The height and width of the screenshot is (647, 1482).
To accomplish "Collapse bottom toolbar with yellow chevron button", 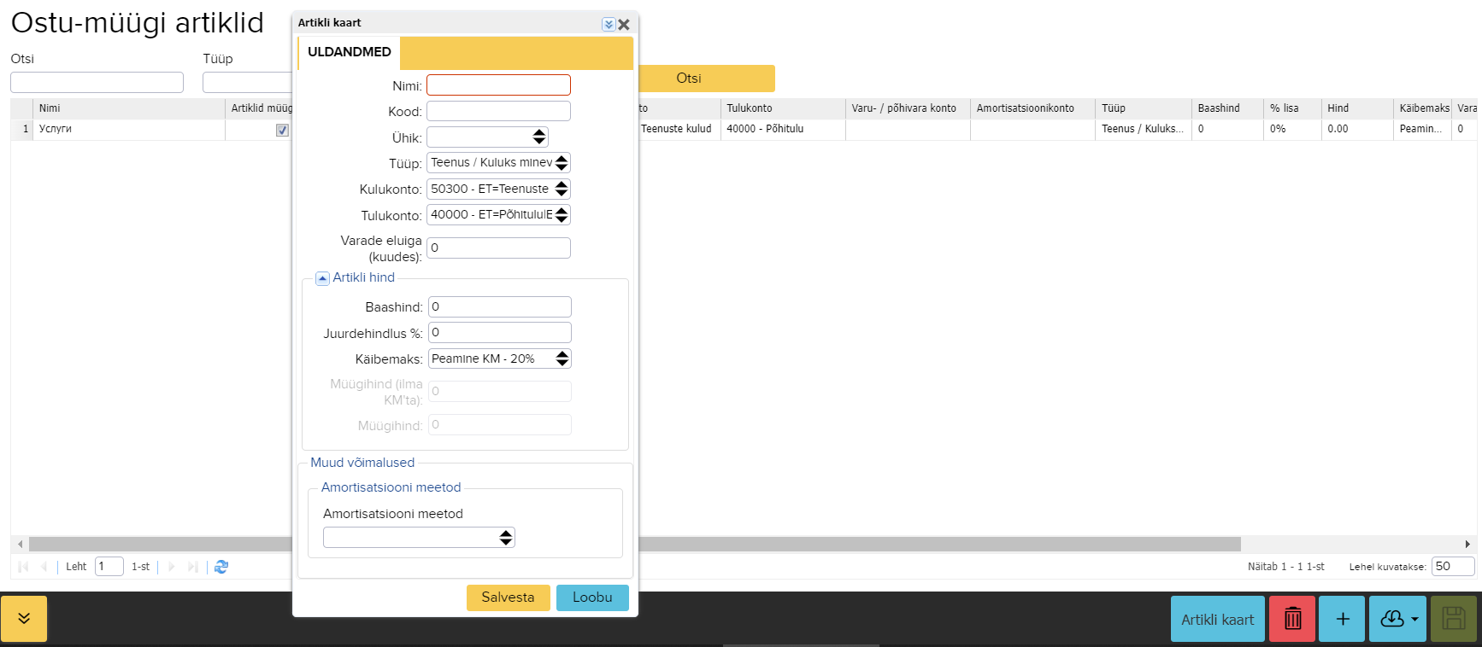I will pos(24,619).
